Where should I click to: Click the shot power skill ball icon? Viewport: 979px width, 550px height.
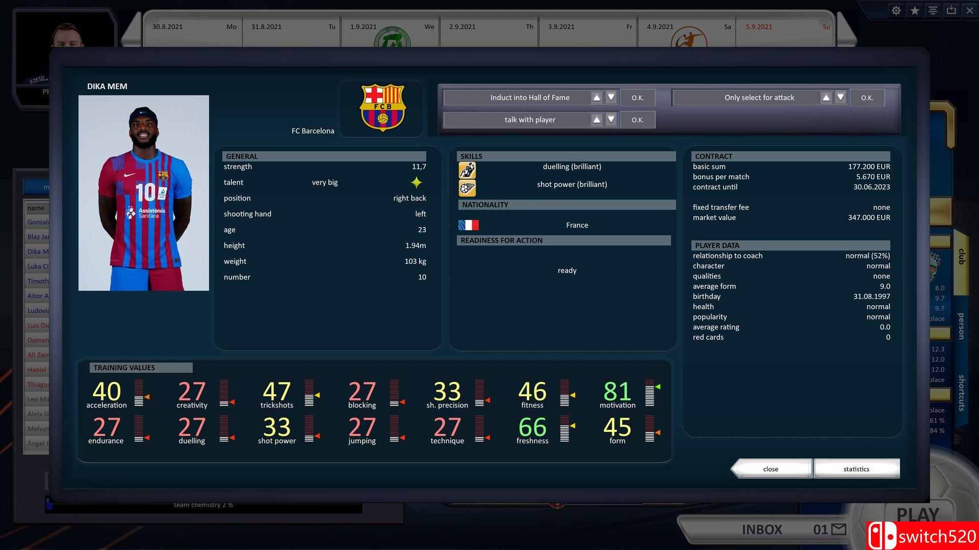pyautogui.click(x=466, y=187)
